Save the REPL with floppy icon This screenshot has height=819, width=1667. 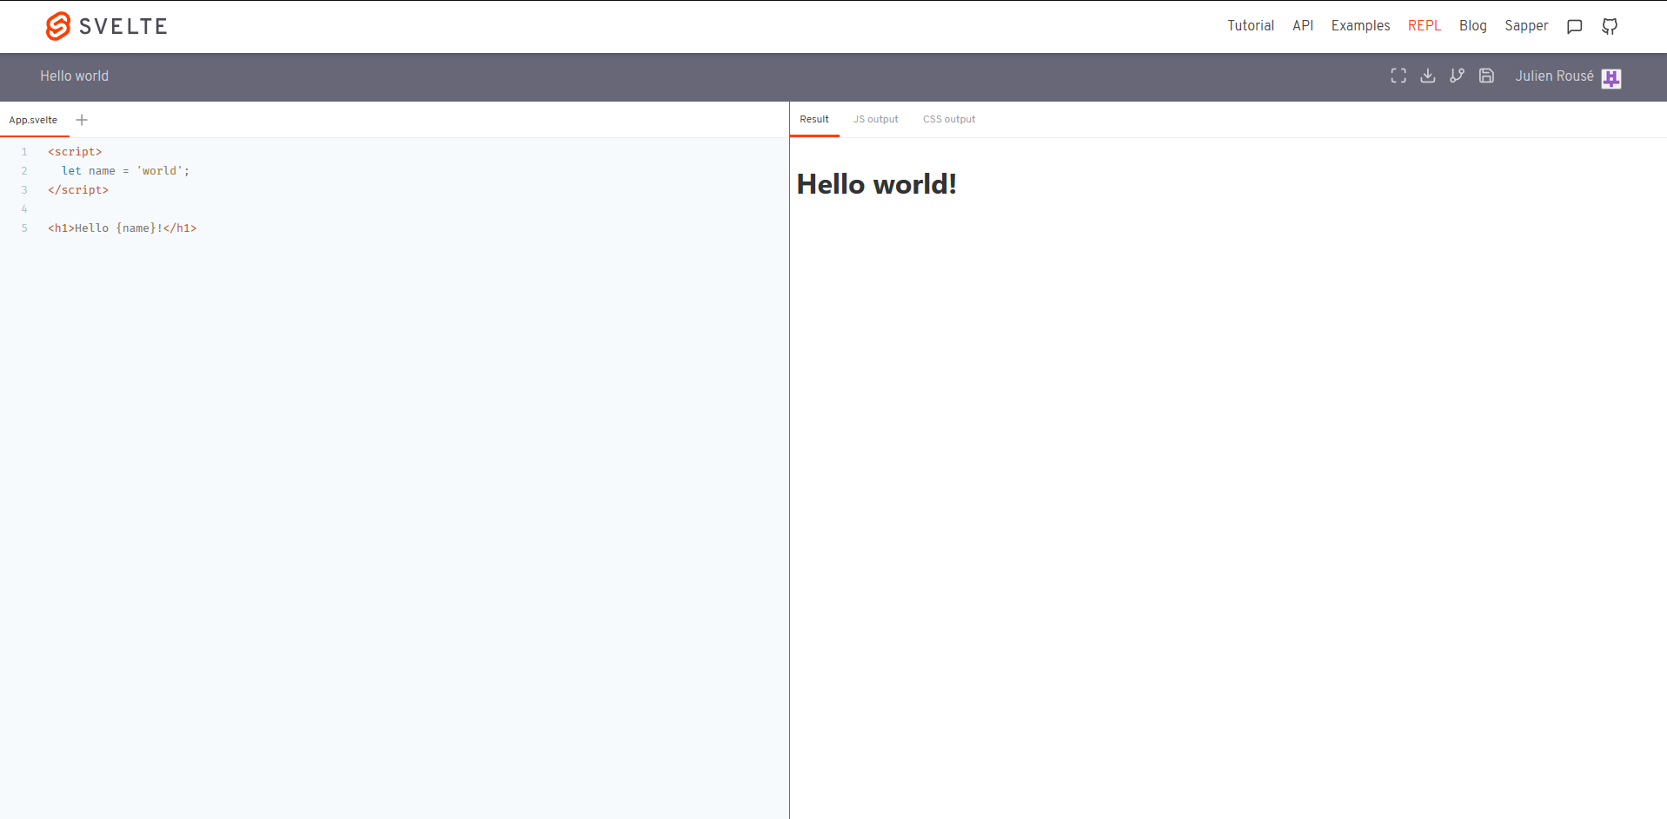pos(1487,76)
